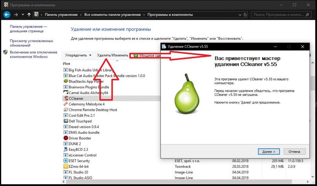Minimize the Удаление CCleaner v5.55 dialog
317x186 pixels.
point(275,47)
